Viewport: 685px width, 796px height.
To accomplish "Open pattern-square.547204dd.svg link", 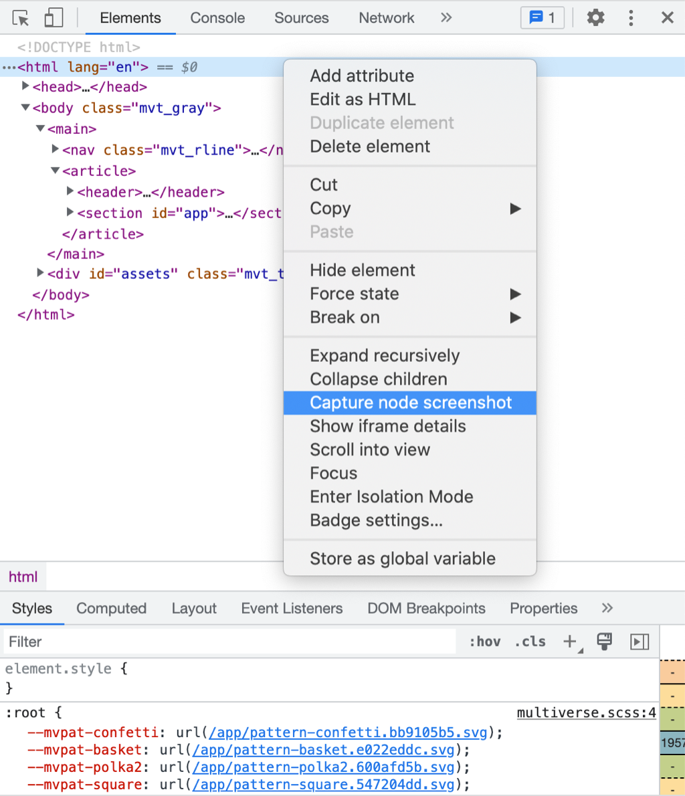I will [x=324, y=785].
